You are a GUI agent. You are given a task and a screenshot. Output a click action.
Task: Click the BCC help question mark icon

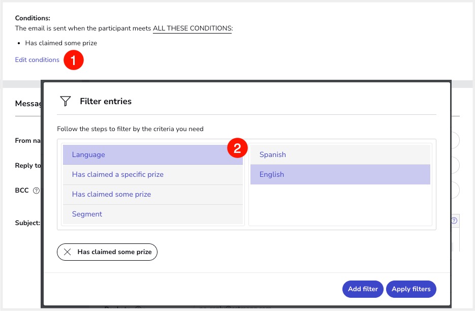point(36,191)
